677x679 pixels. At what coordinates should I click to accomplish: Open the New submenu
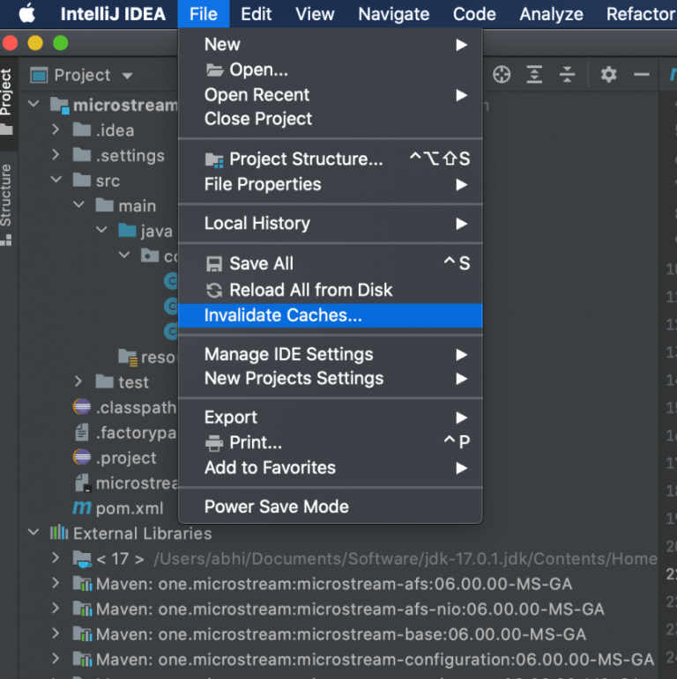point(331,45)
